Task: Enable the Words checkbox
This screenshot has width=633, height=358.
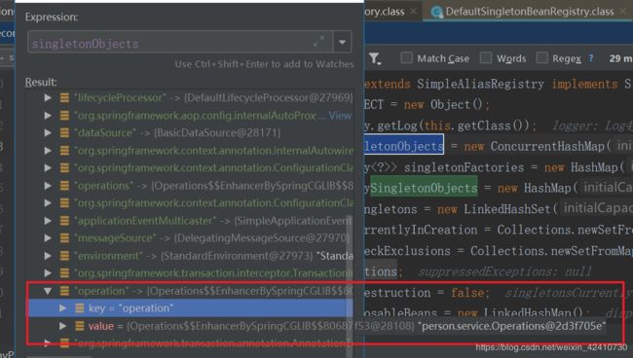Action: point(486,58)
